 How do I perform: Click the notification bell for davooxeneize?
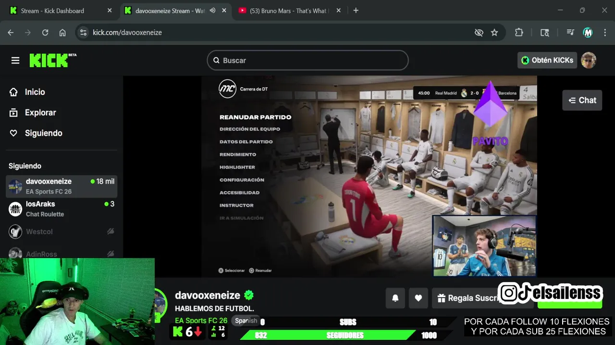click(x=395, y=298)
